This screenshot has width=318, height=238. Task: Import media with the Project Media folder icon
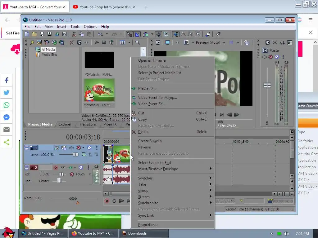(39, 42)
